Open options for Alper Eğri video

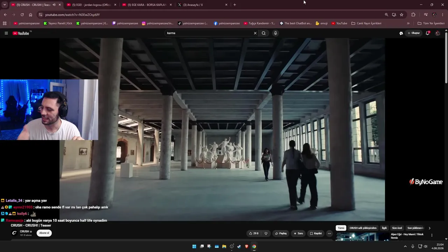tap(432, 235)
